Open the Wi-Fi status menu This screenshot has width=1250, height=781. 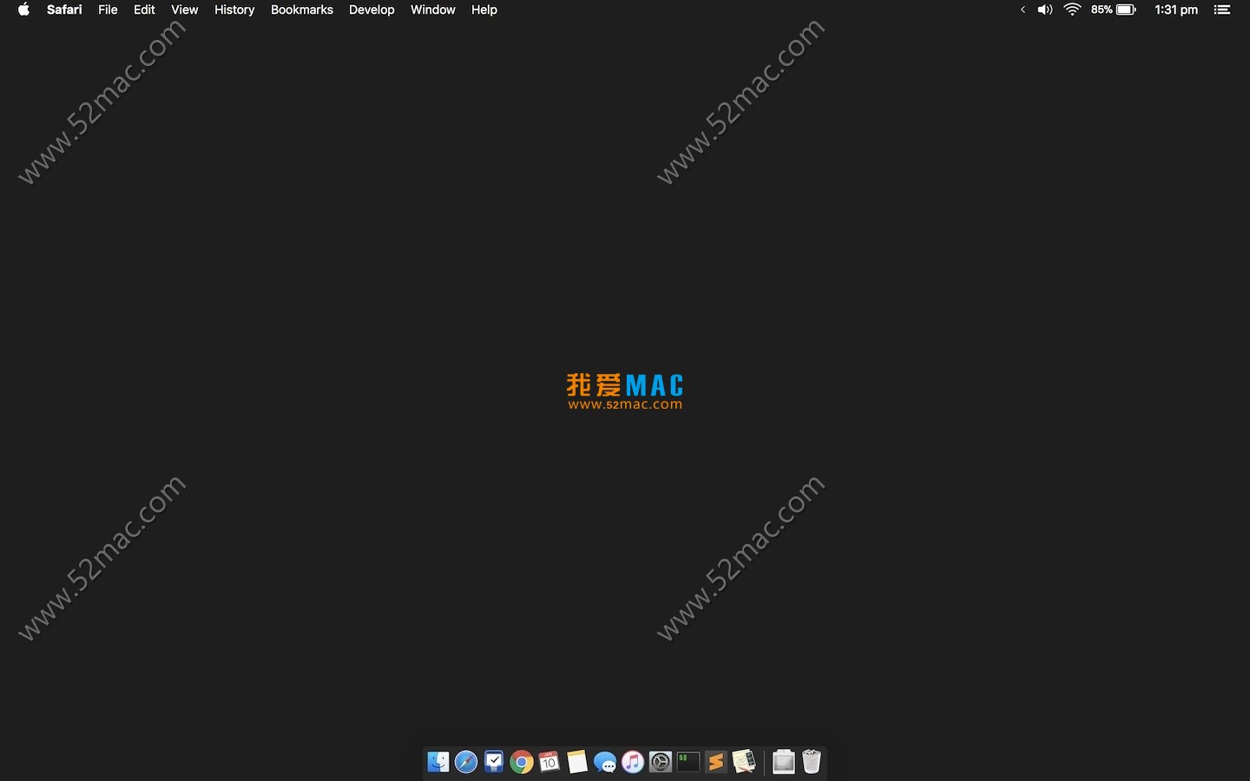coord(1072,10)
